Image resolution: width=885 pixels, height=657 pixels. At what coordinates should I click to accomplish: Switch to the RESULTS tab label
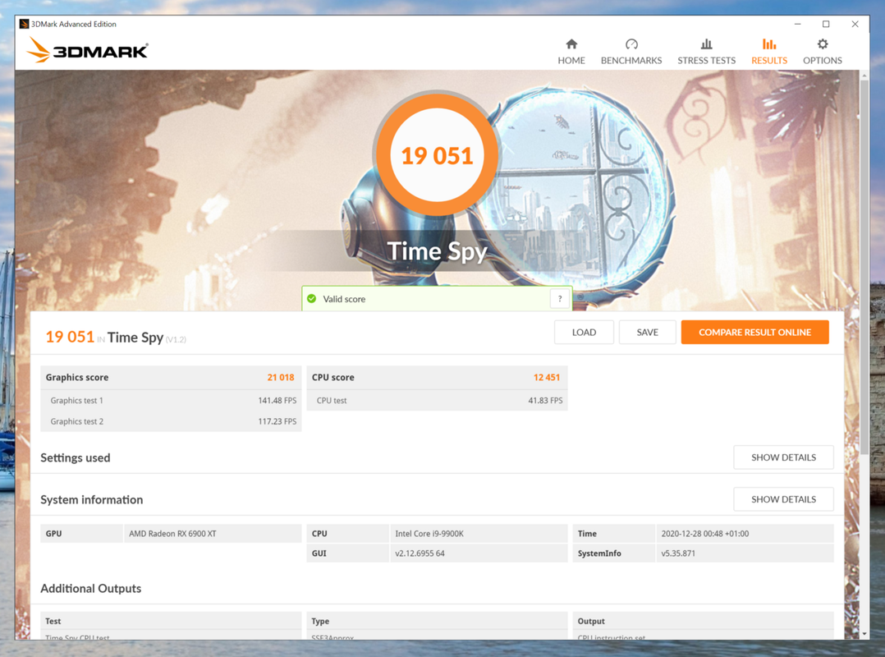768,61
